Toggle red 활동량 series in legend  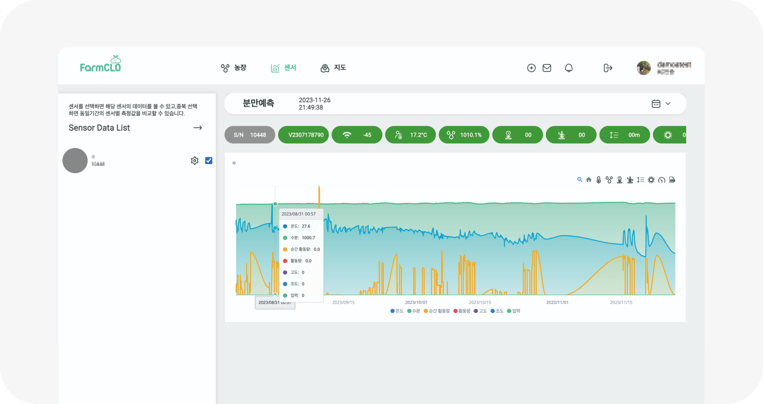point(462,311)
